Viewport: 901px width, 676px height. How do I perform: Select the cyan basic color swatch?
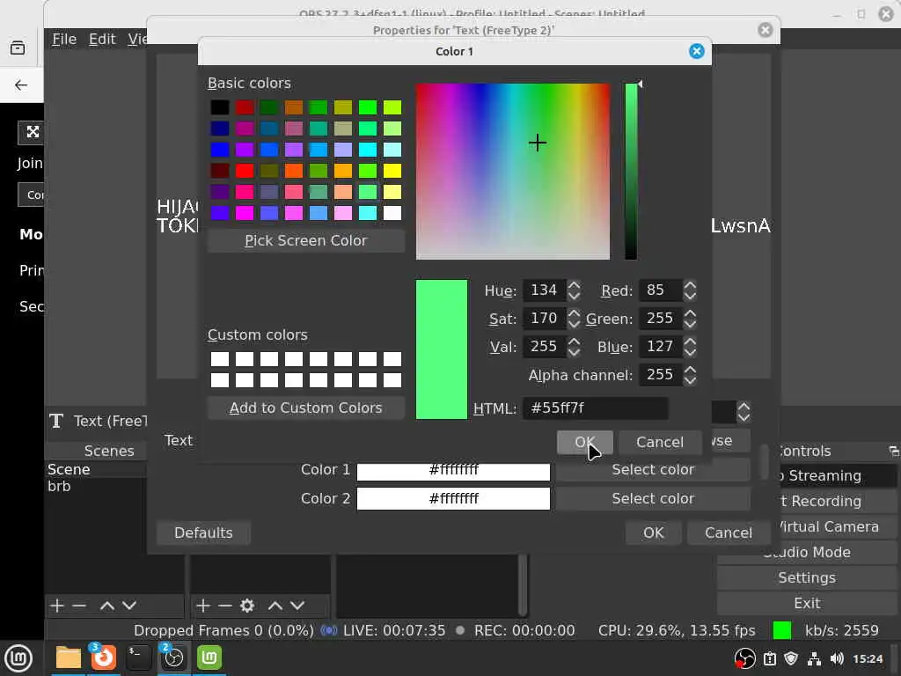(x=368, y=150)
